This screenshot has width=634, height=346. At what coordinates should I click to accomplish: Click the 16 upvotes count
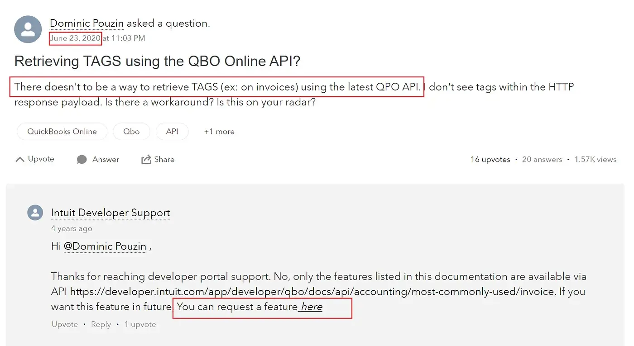tap(490, 160)
